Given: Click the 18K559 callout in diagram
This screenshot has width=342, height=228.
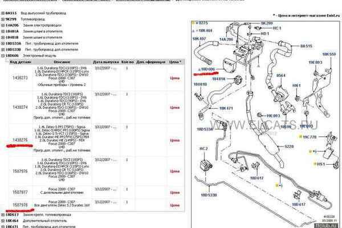Looking at the screenshot, I should tap(329, 54).
